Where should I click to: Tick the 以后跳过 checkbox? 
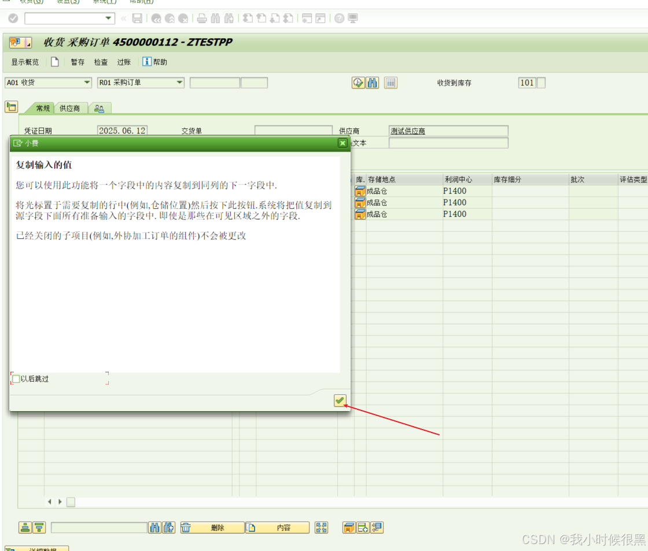click(16, 379)
